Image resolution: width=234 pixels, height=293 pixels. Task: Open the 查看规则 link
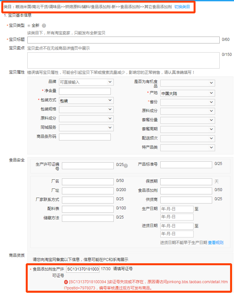click(x=215, y=243)
